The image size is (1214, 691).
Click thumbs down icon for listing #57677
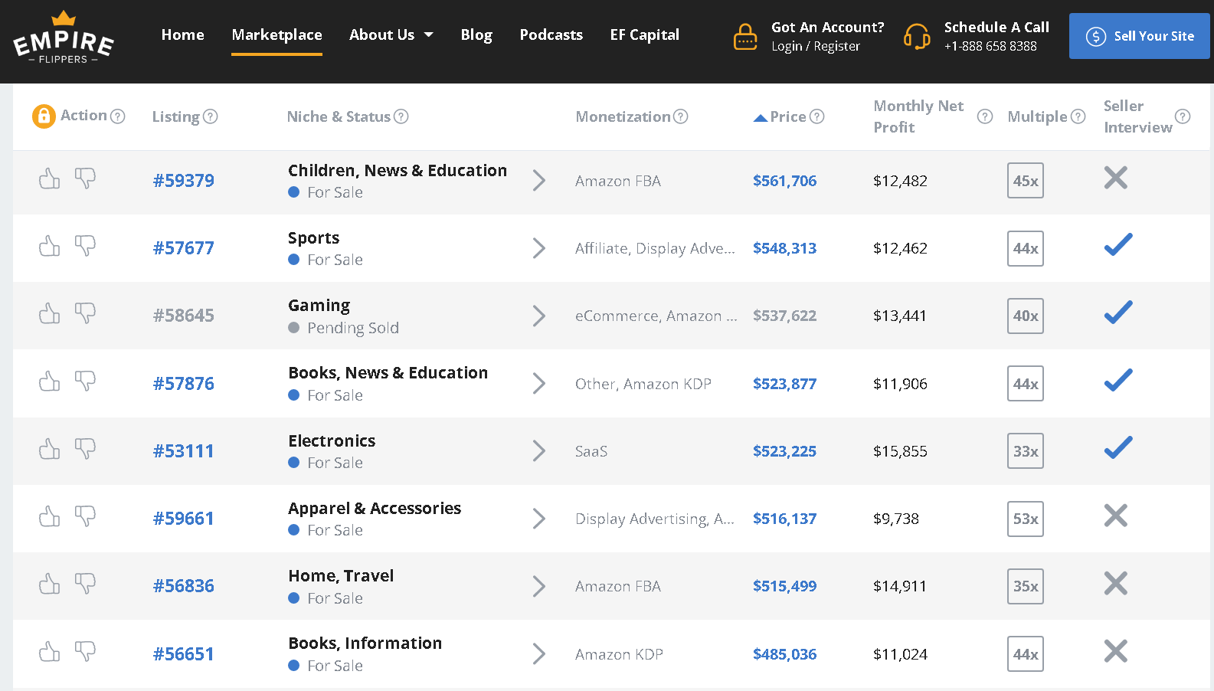[85, 246]
